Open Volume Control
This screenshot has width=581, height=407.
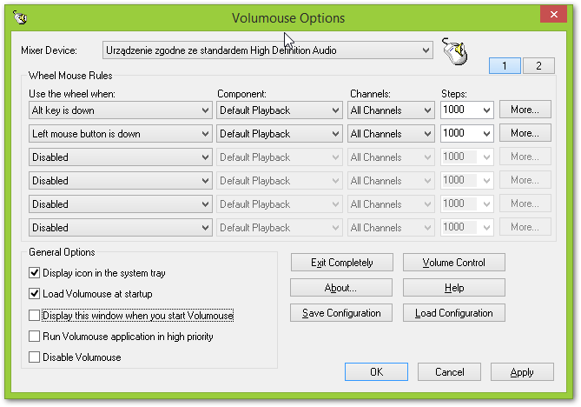coord(454,263)
